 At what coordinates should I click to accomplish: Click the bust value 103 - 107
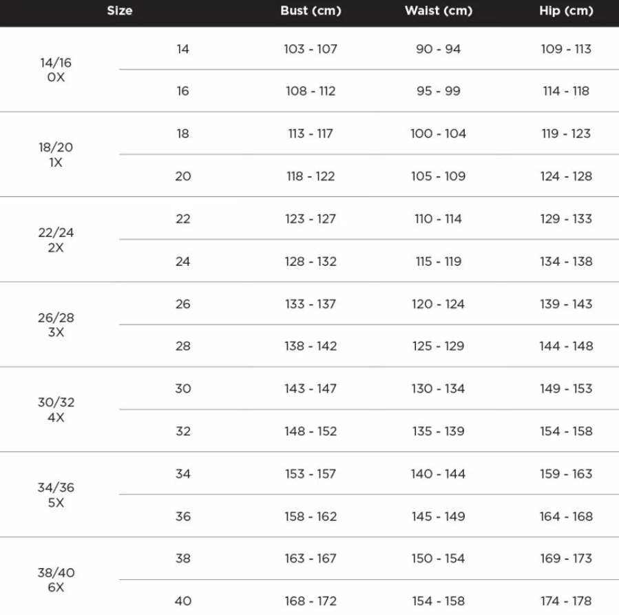(x=311, y=49)
